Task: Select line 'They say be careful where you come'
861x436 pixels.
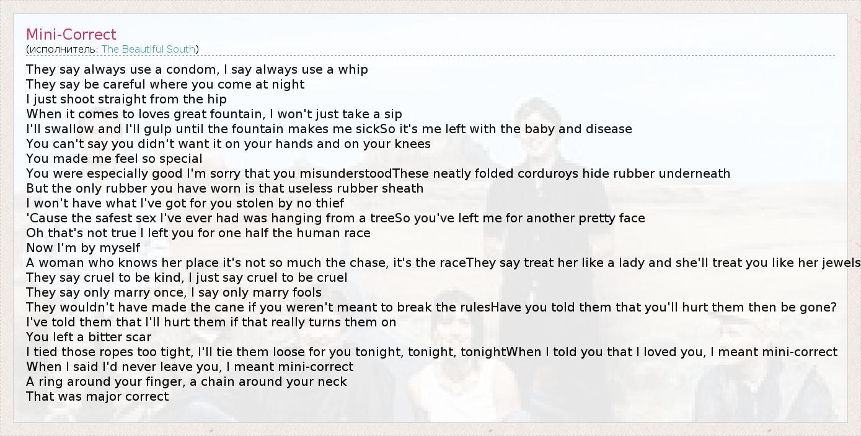Action: point(166,84)
